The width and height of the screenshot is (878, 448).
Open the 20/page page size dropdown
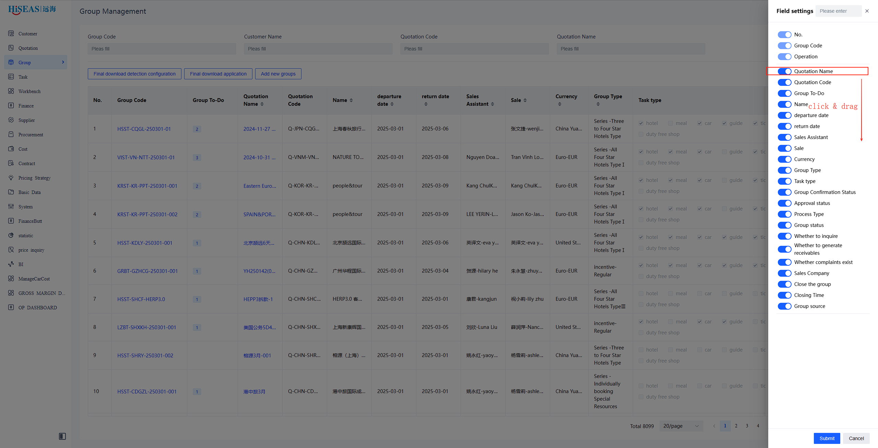point(681,426)
